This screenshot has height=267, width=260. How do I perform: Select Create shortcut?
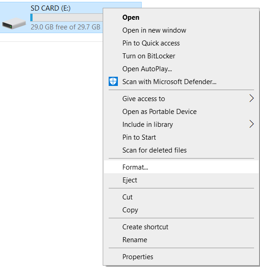pos(181,227)
